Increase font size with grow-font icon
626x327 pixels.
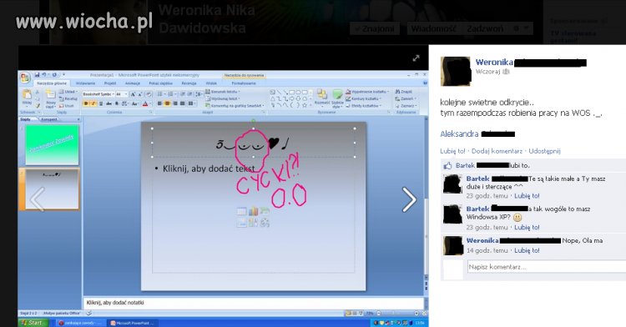(133, 94)
